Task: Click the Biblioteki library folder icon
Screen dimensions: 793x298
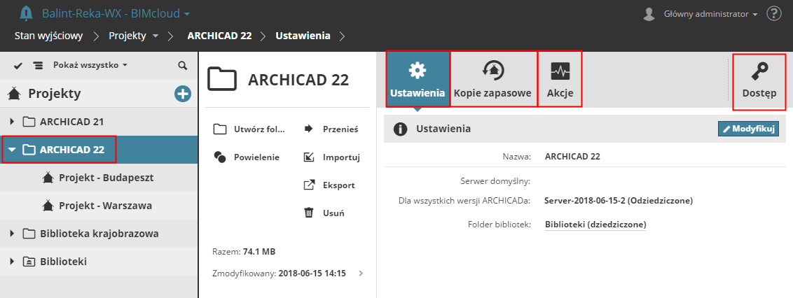Action: pos(29,262)
